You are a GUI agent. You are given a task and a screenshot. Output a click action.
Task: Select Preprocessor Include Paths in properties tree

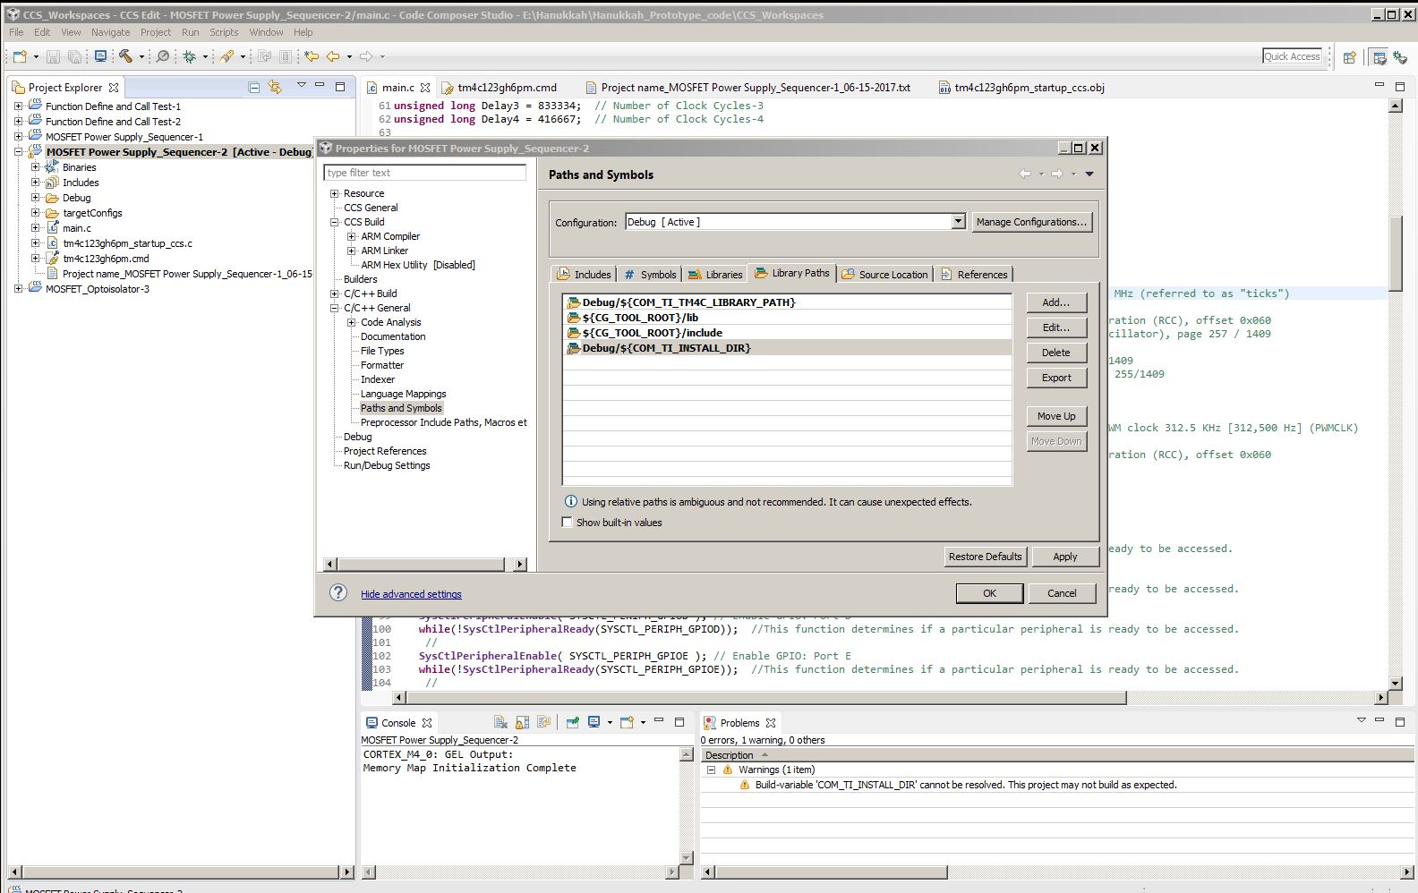(443, 422)
